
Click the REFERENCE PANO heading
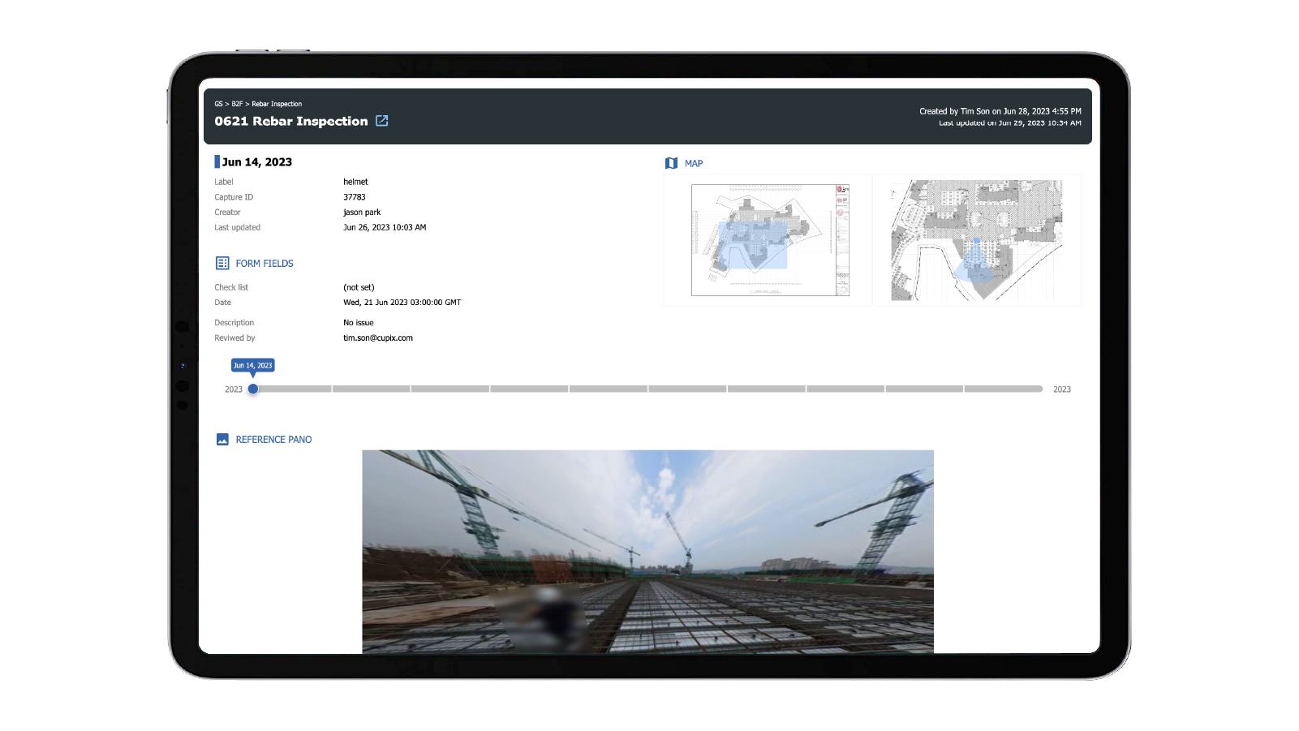coord(273,440)
